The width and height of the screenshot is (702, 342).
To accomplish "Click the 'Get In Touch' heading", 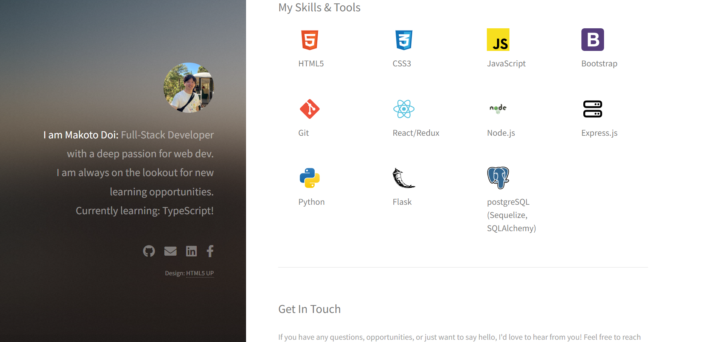I will [x=309, y=309].
